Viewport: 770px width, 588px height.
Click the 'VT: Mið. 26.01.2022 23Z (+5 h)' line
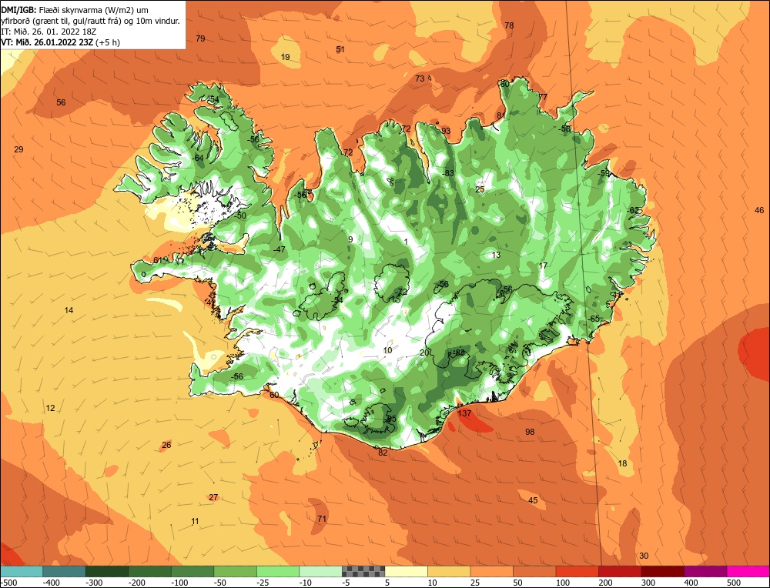pyautogui.click(x=60, y=42)
